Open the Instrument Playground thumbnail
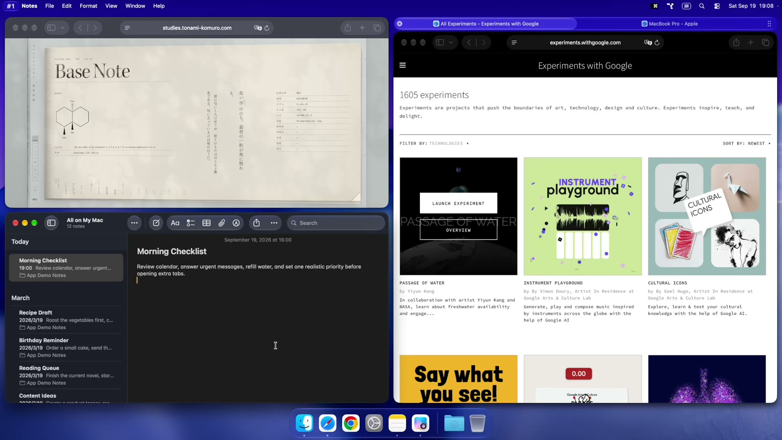Image resolution: width=782 pixels, height=440 pixels. [x=583, y=216]
